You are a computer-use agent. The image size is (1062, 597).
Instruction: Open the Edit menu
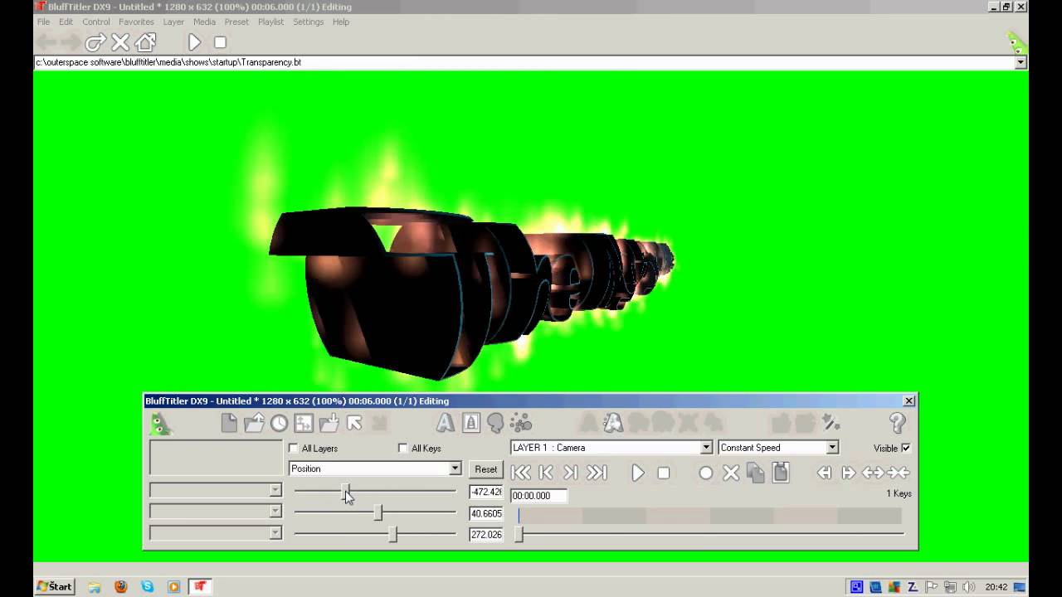point(66,22)
